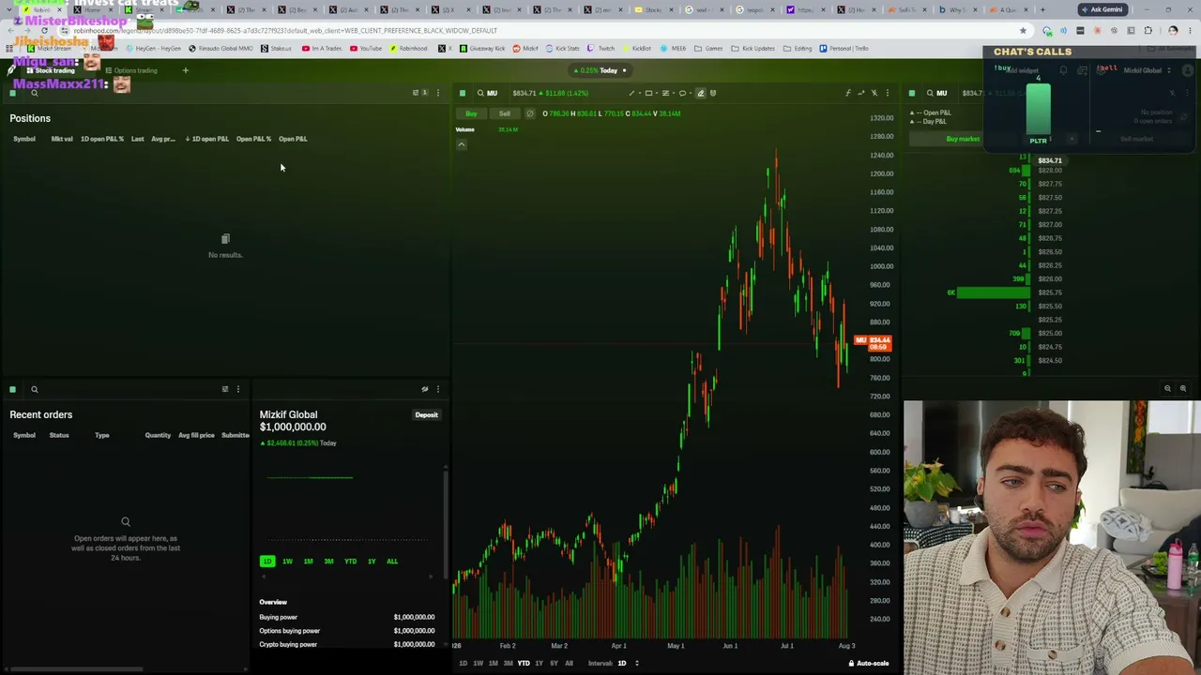Viewport: 1201px width, 675px height.
Task: Sort positions by Mkt val column
Action: tap(62, 139)
